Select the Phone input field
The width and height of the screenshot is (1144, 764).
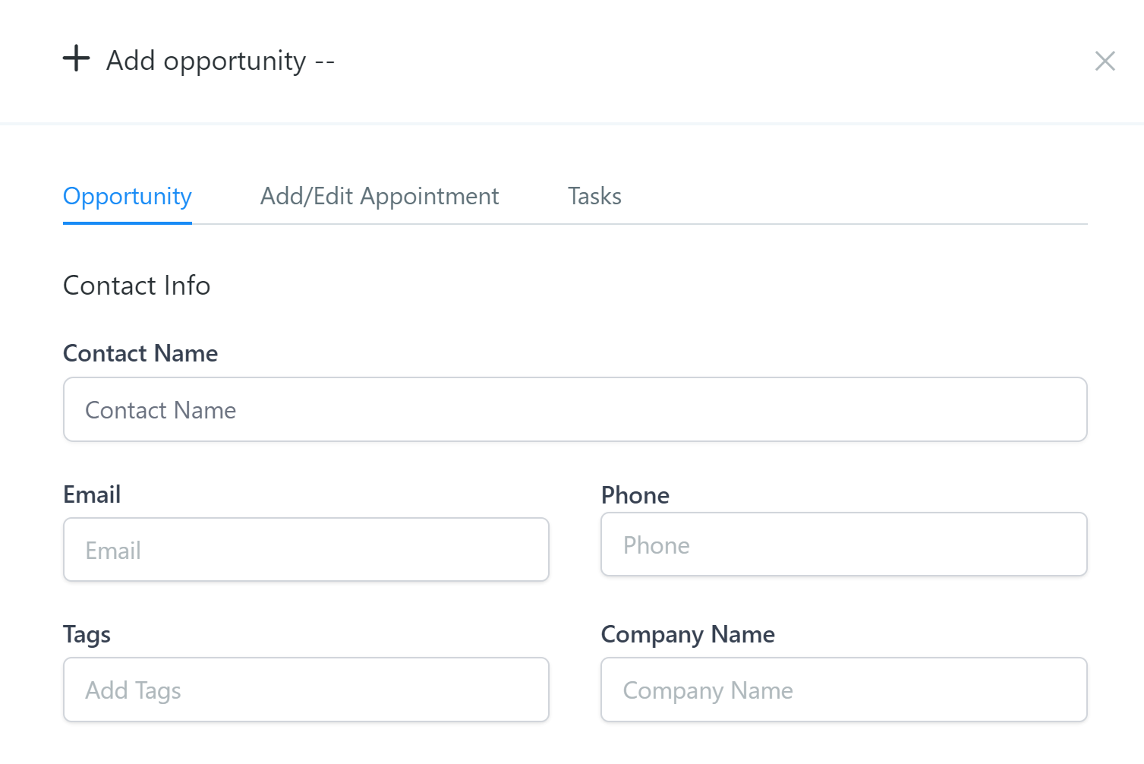click(x=843, y=545)
